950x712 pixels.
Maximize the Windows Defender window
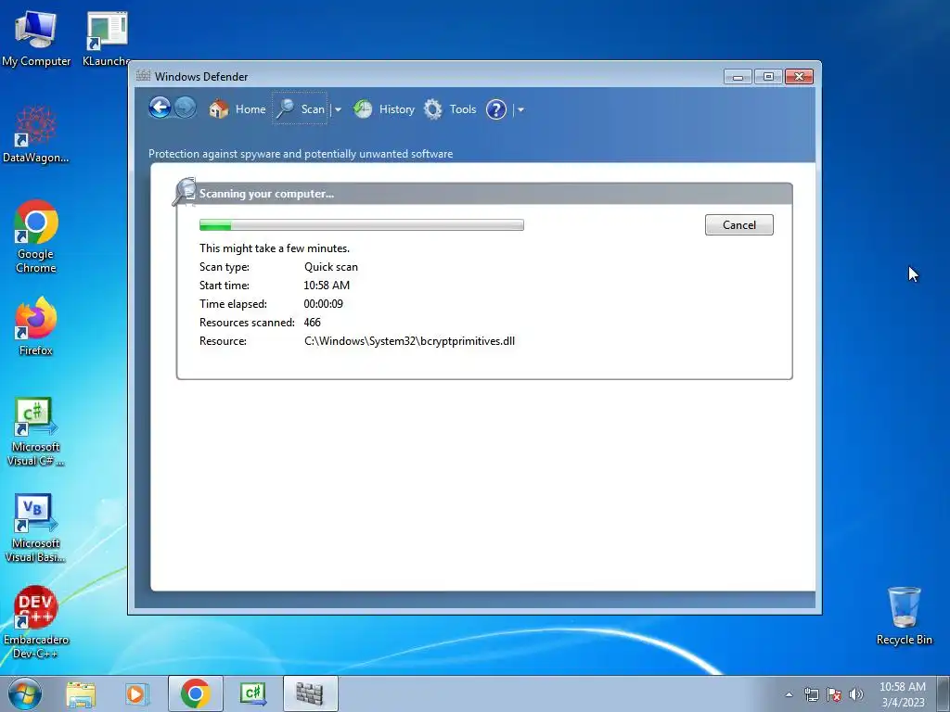point(768,76)
